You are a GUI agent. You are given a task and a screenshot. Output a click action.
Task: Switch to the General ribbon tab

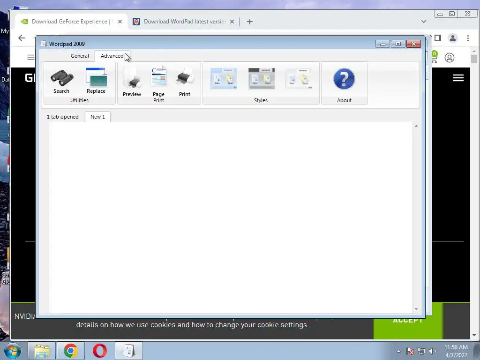click(x=80, y=56)
